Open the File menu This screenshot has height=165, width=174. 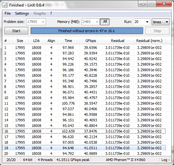click(8, 13)
